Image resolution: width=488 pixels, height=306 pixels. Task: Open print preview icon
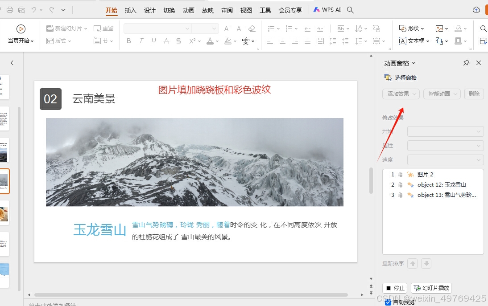(x=21, y=10)
